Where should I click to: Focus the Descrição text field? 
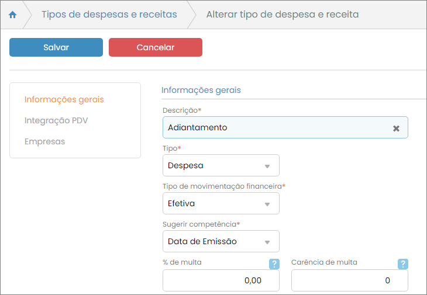click(x=275, y=127)
